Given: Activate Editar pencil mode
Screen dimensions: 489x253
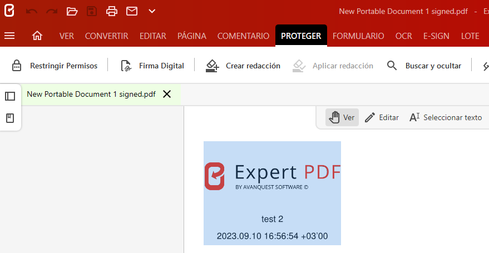Looking at the screenshot, I should (x=382, y=117).
